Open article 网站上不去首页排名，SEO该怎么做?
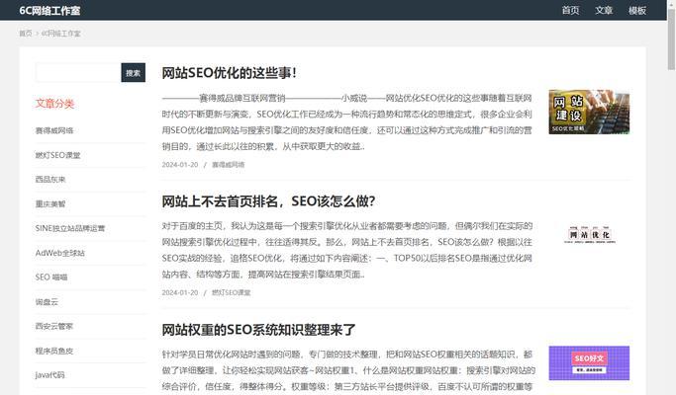This screenshot has height=395, width=676. (x=268, y=200)
